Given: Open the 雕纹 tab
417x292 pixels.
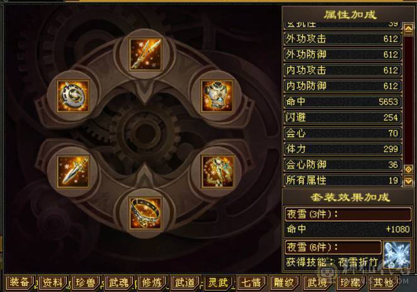Looking at the screenshot, I should click(x=284, y=282).
